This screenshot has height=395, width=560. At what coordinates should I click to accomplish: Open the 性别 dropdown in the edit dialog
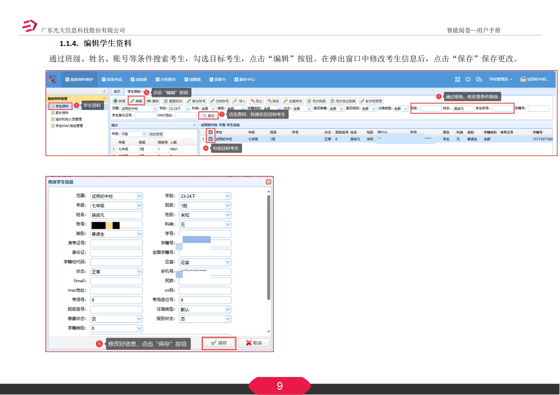tap(227, 215)
